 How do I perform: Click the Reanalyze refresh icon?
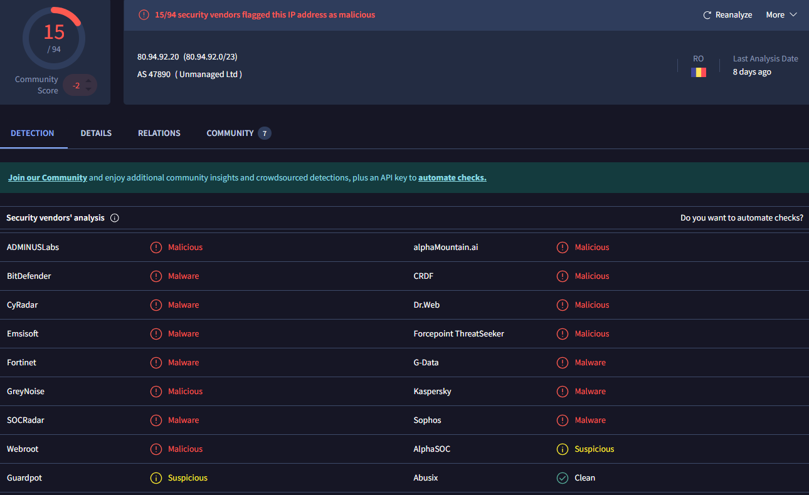point(707,15)
